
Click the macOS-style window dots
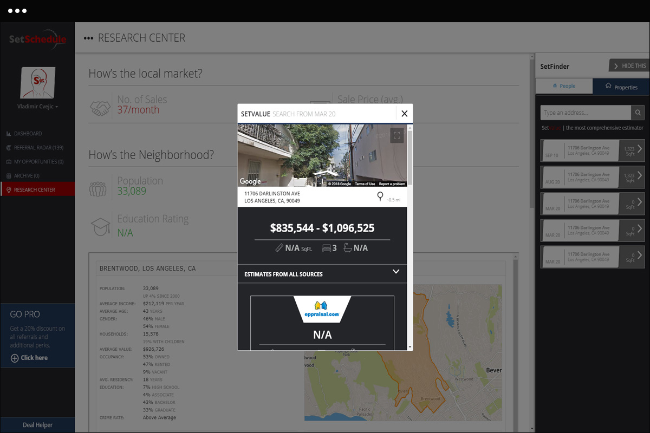point(17,11)
